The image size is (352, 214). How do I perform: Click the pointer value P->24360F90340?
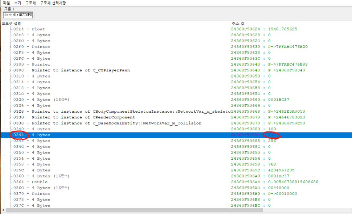286,70
